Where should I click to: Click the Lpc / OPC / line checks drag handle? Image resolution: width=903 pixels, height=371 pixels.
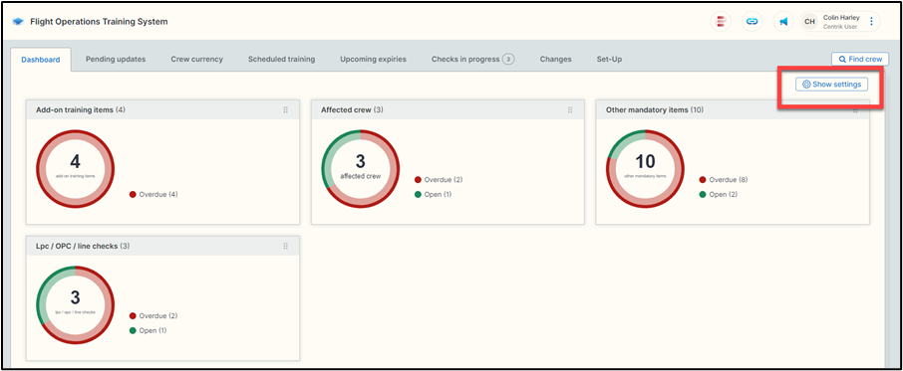coord(286,246)
